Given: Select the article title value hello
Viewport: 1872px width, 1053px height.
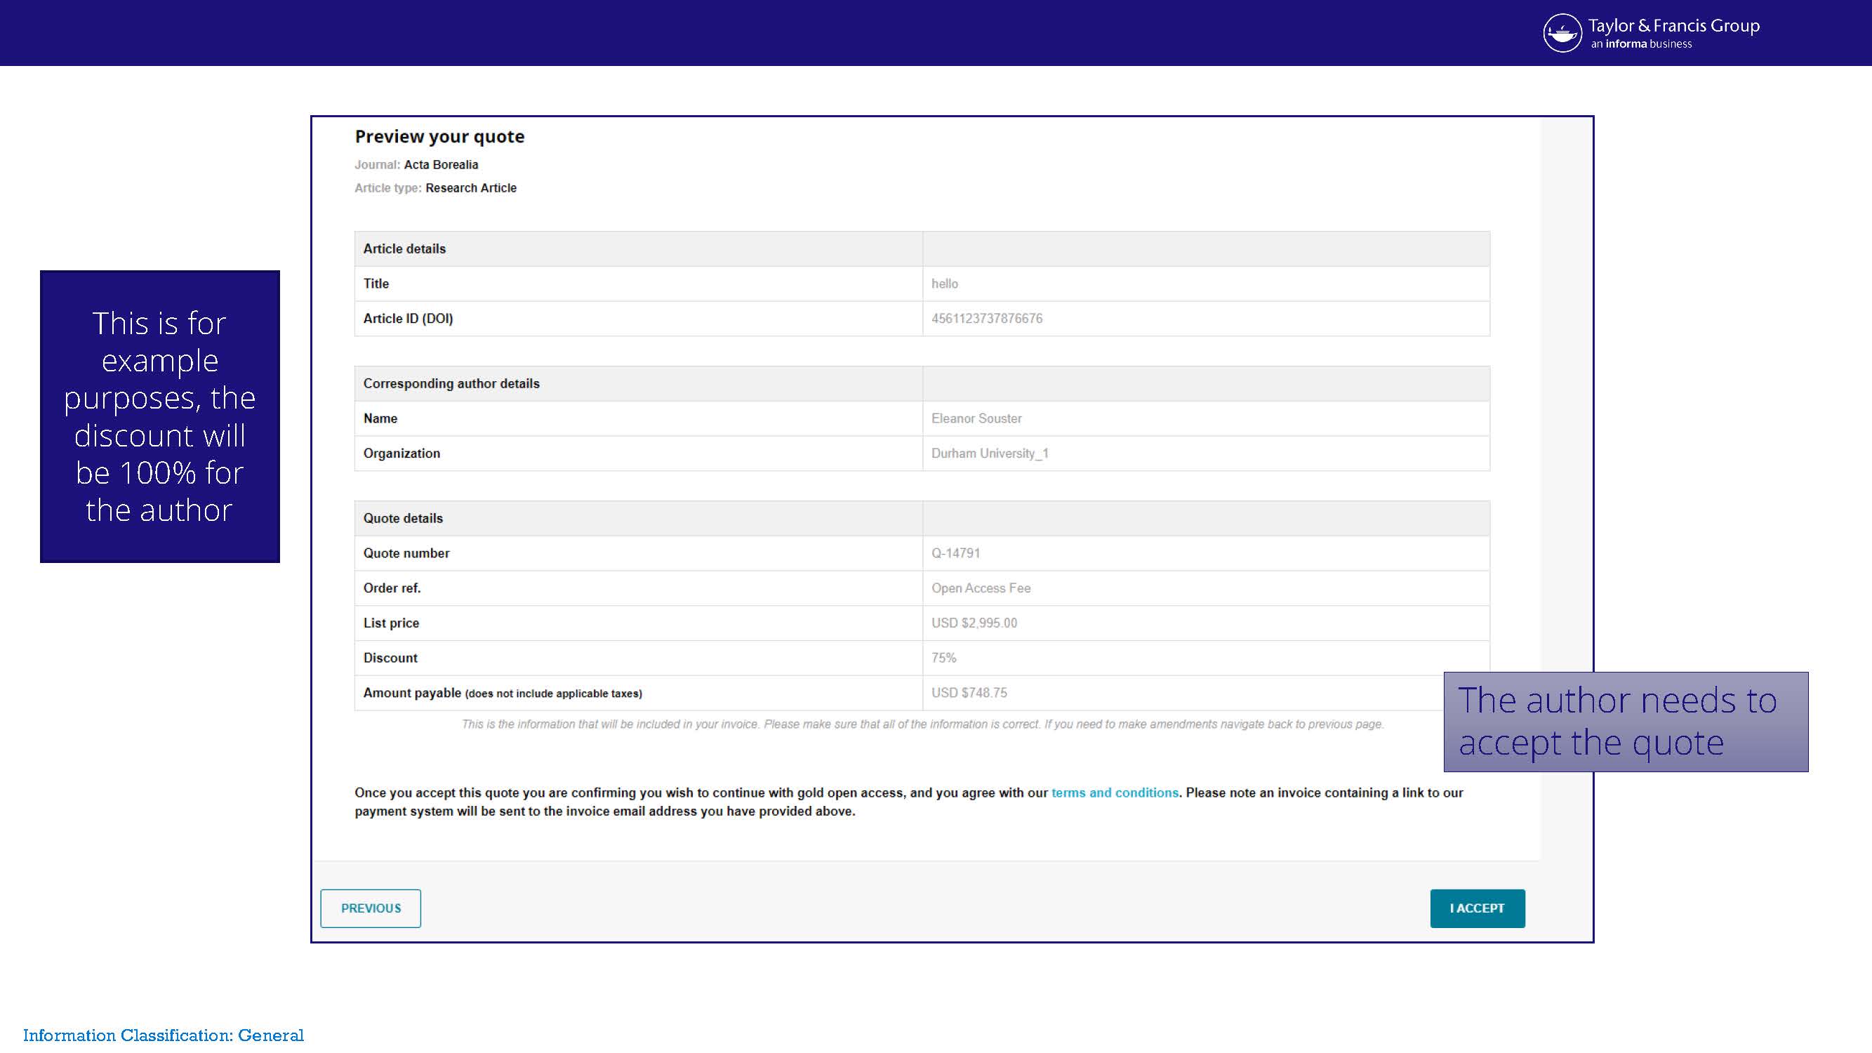Looking at the screenshot, I should click(x=945, y=284).
